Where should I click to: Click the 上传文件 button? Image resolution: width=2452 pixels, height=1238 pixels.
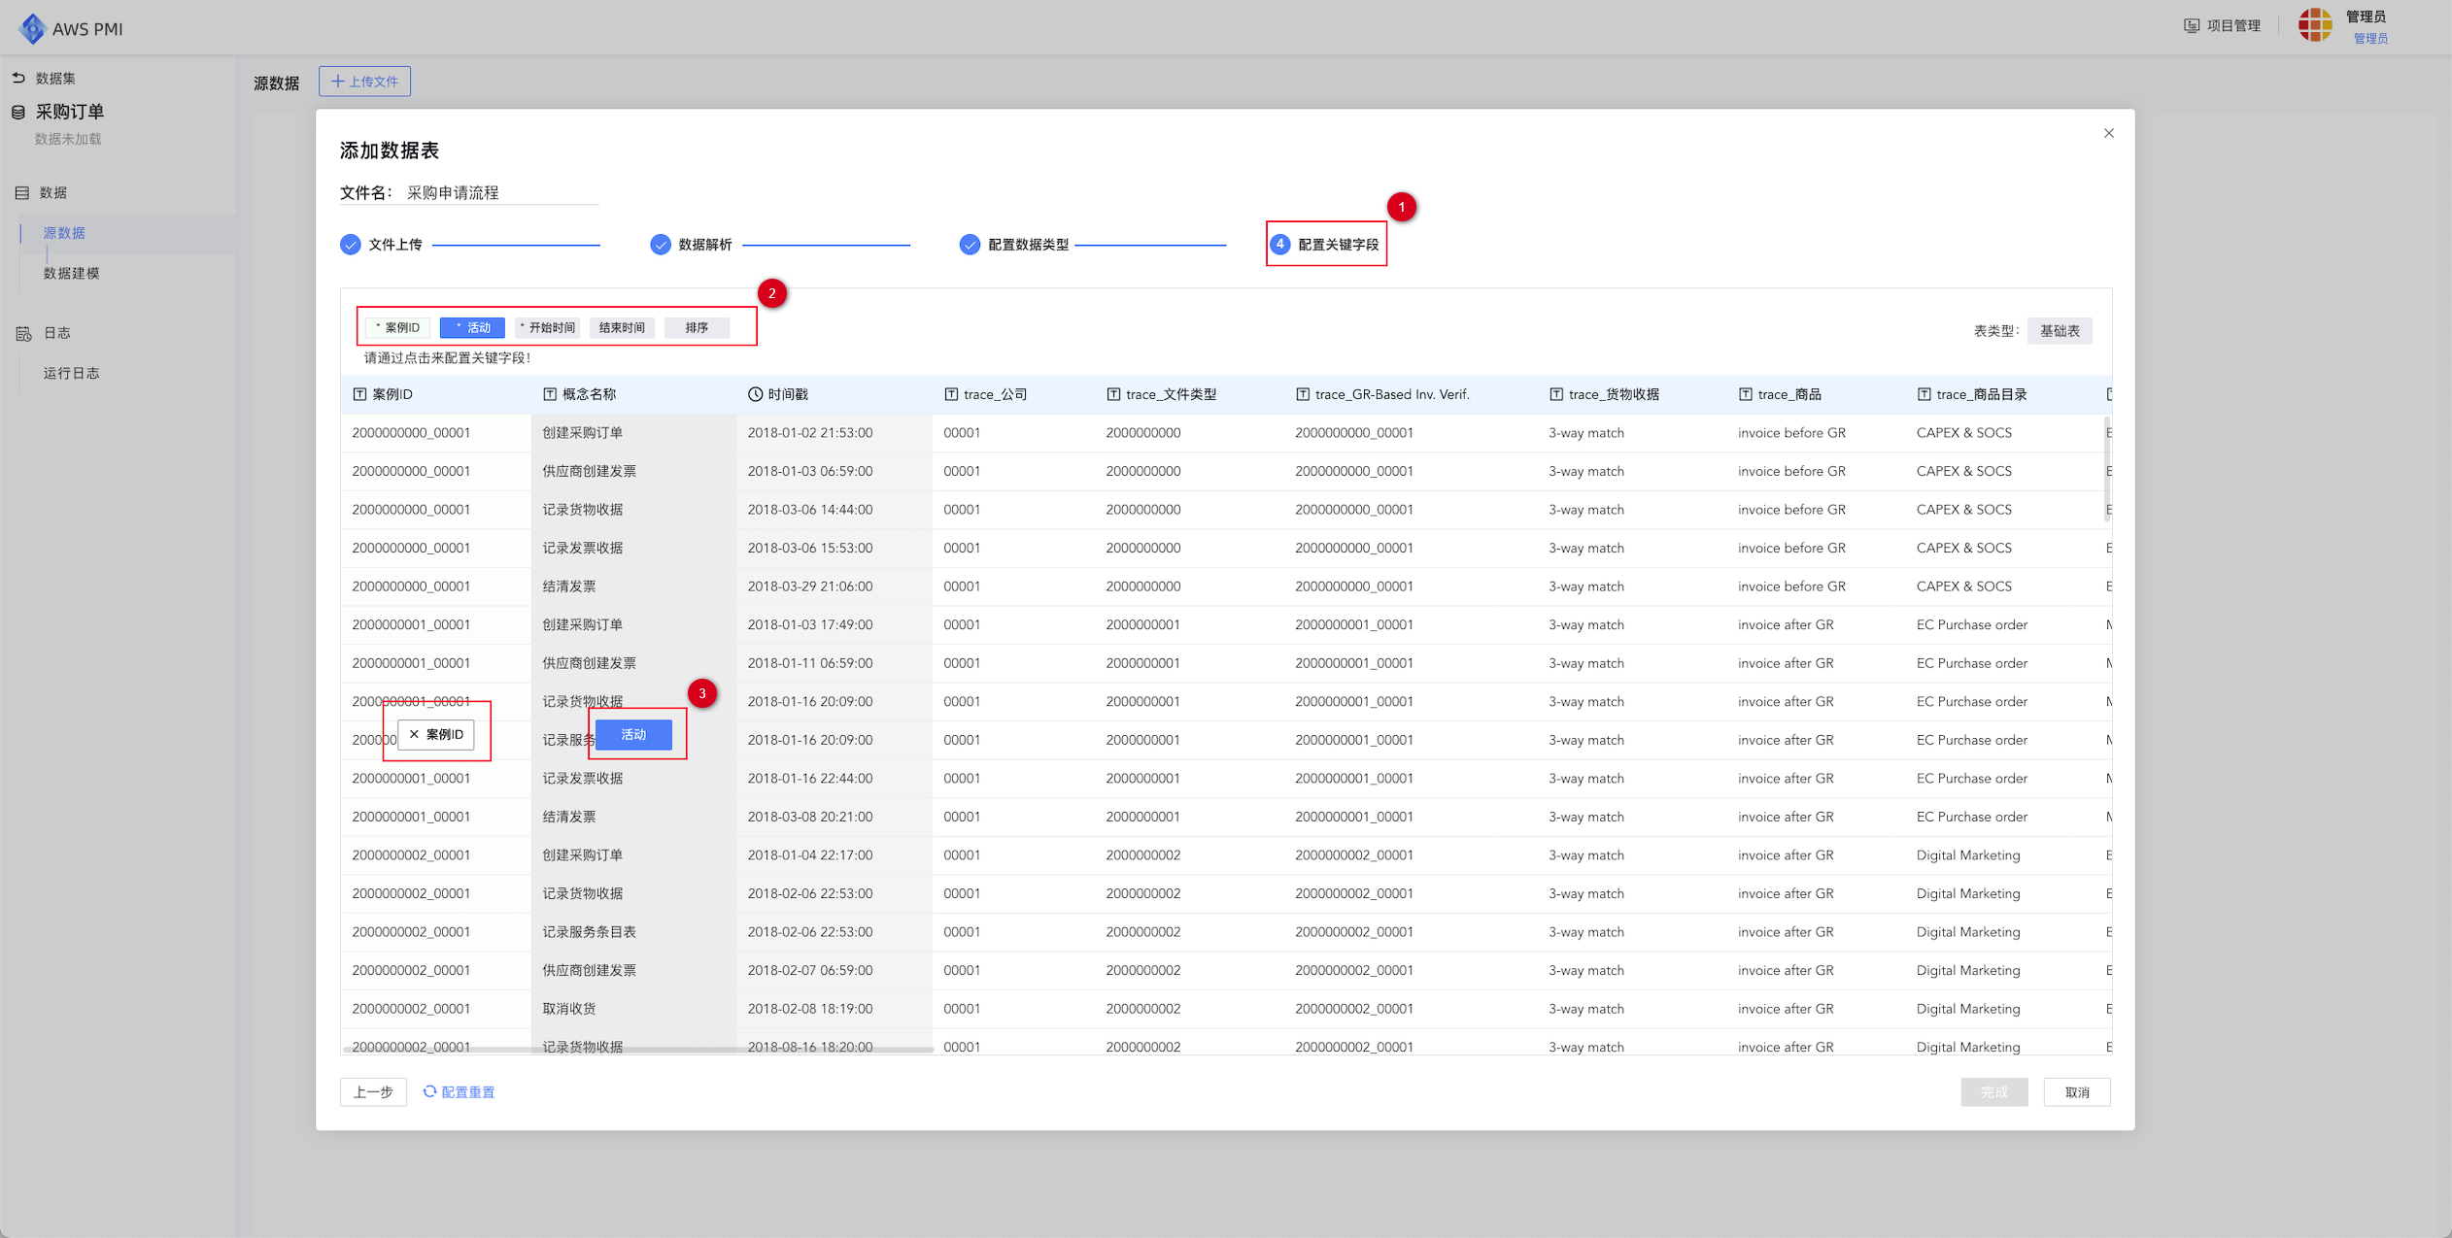click(364, 82)
